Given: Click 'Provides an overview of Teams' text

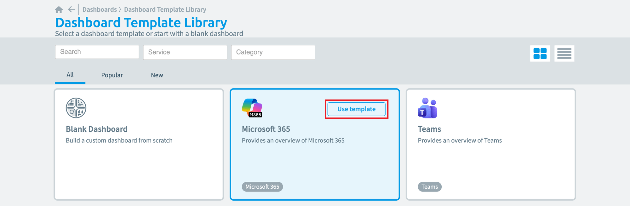Looking at the screenshot, I should pyautogui.click(x=460, y=140).
